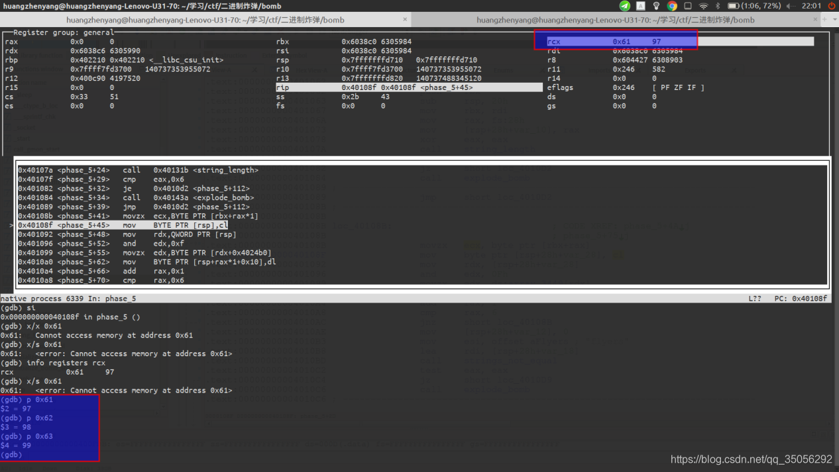Click the r12 value 0x400c90
839x472 pixels.
(x=88, y=79)
